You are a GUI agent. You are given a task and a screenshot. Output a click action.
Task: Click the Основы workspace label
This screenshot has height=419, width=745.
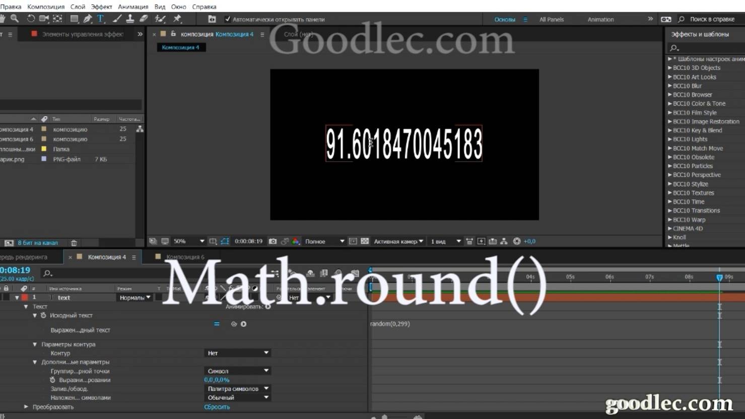click(x=505, y=19)
